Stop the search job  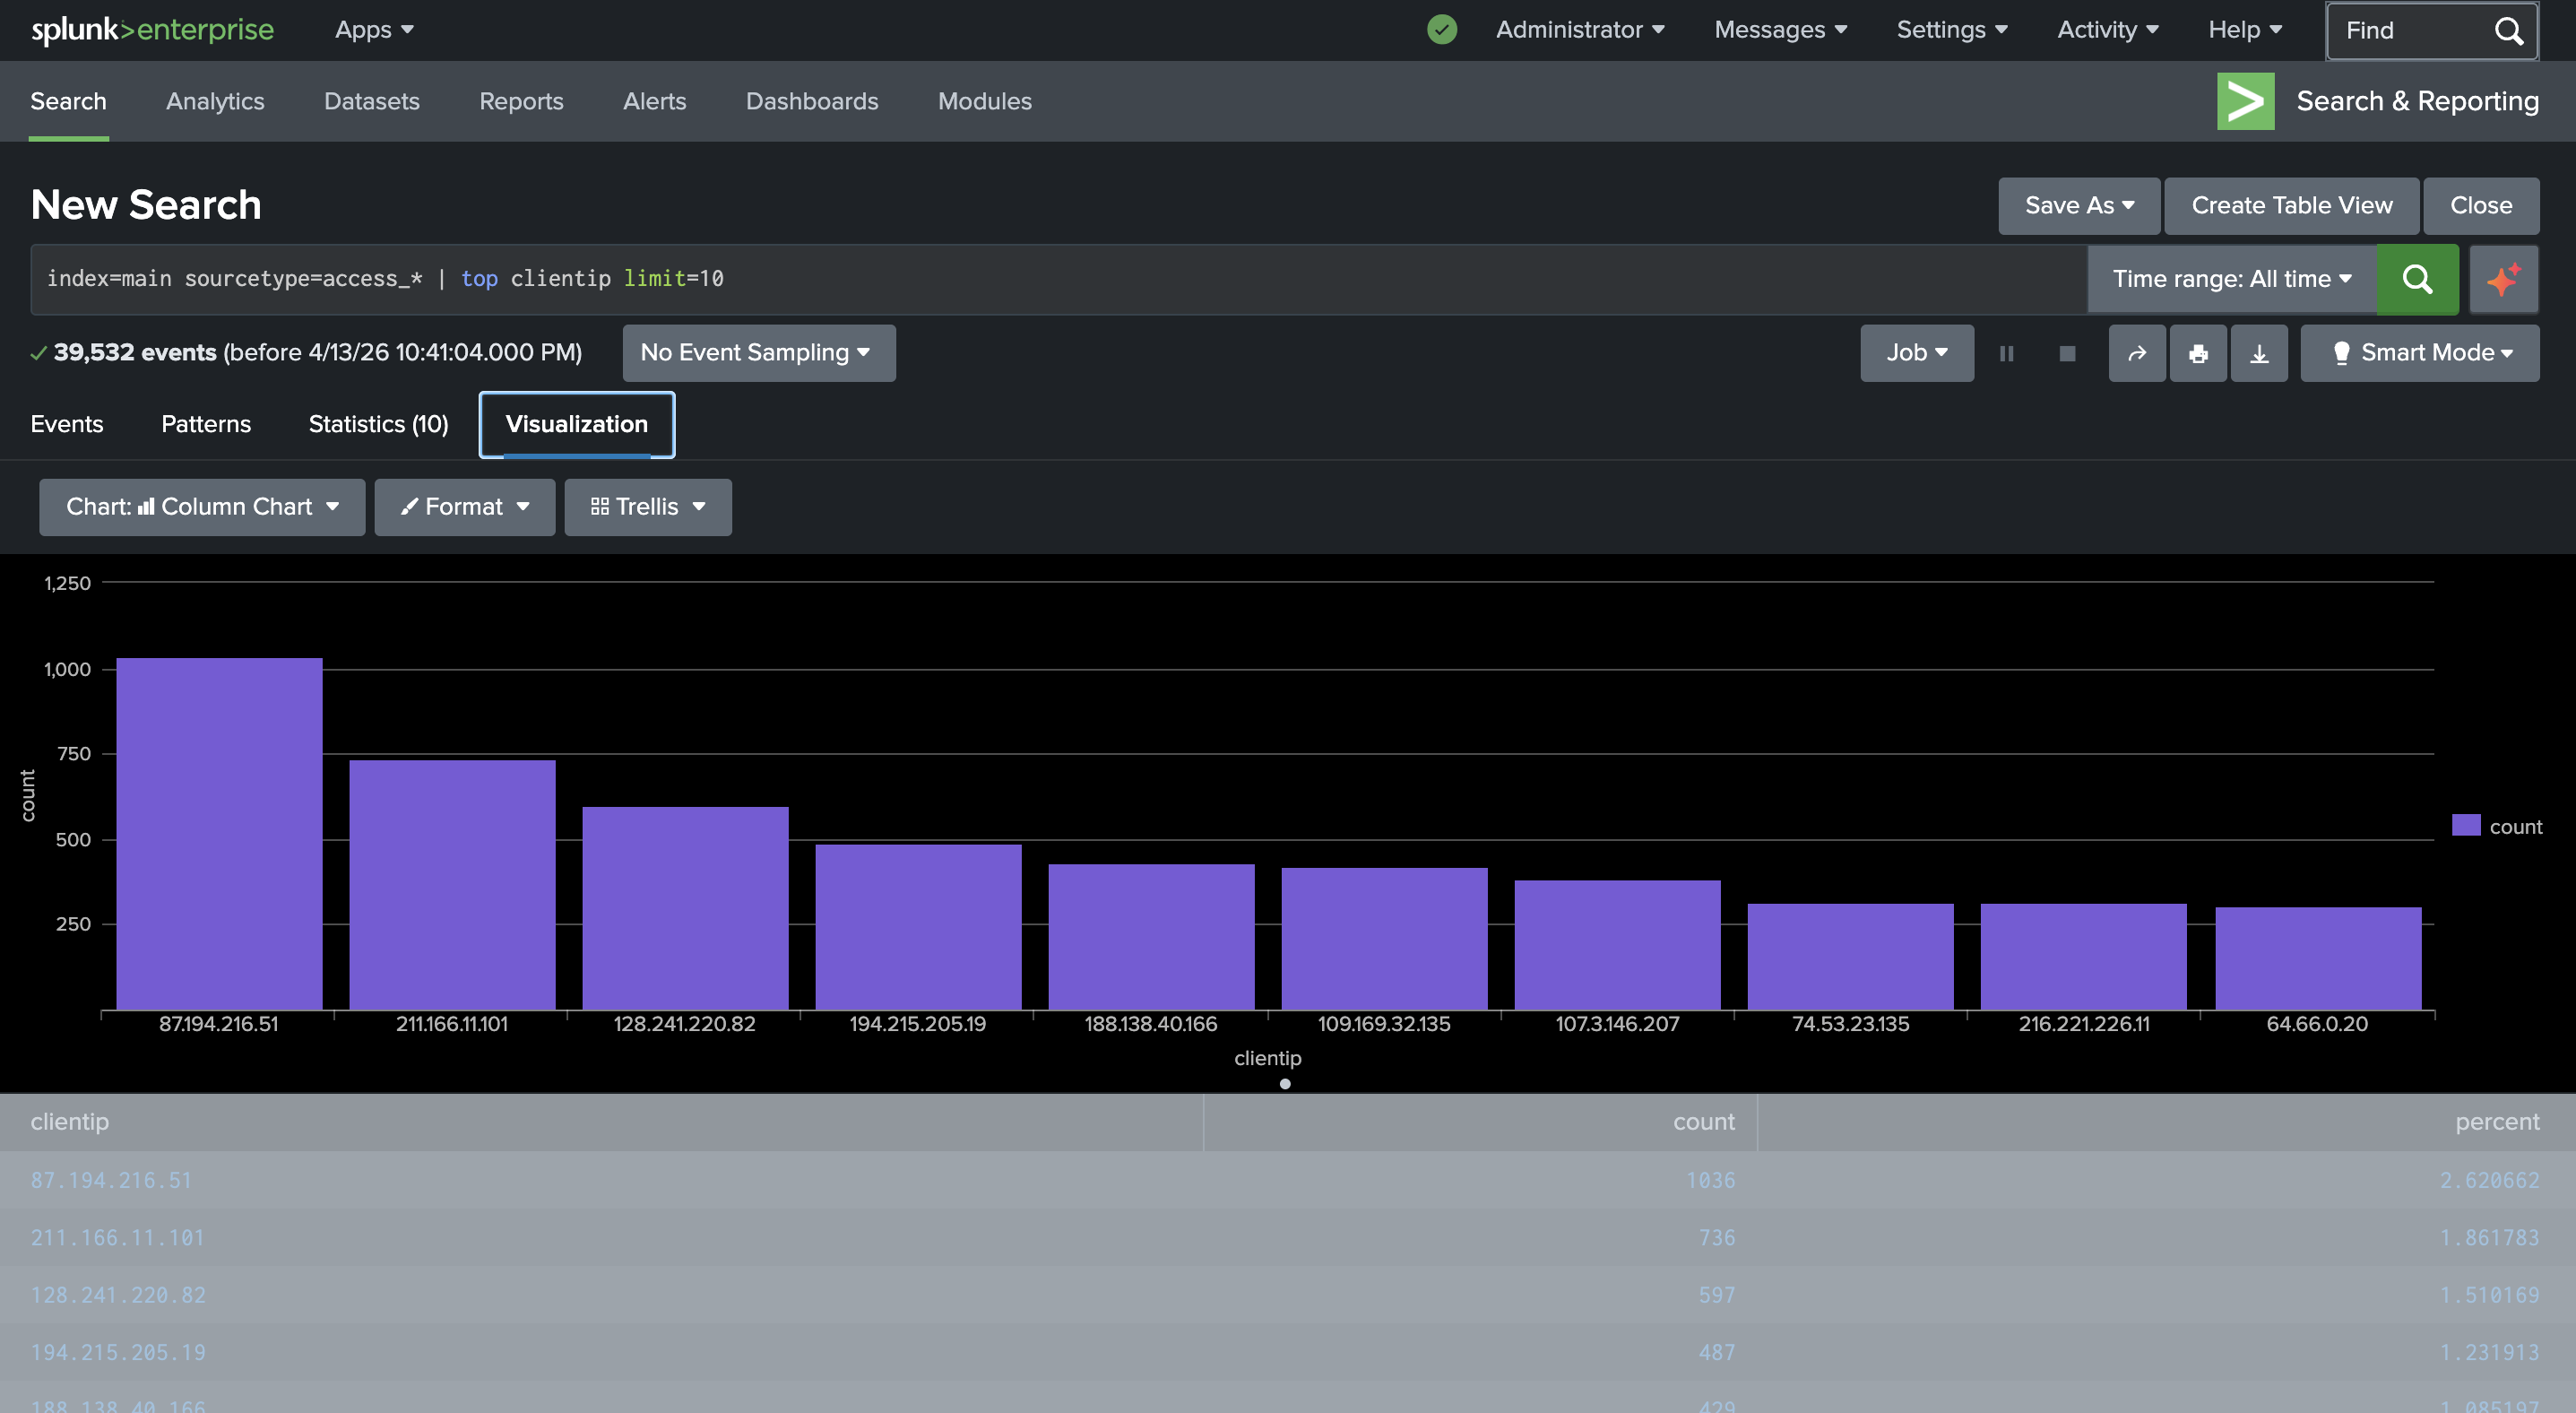point(2067,353)
